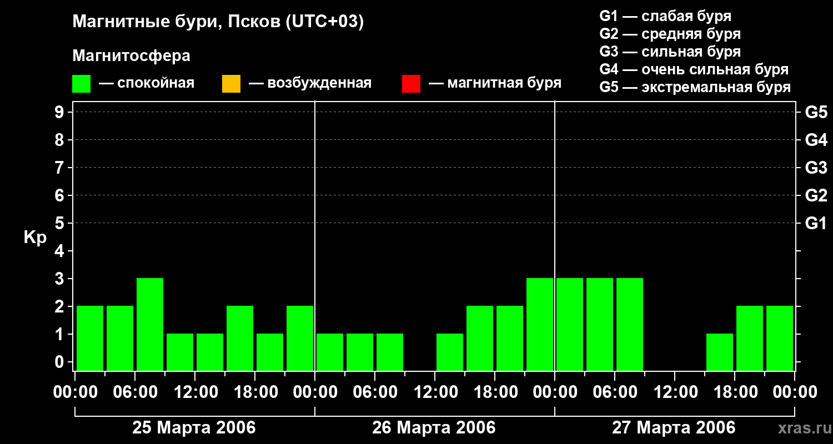Screen dimensions: 833x444
Task: Click the orange 'возбужденная' legend swatch
Action: pyautogui.click(x=231, y=84)
